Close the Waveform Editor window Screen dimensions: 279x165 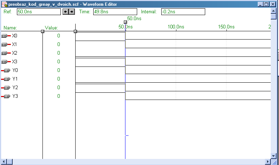click(x=273, y=4)
